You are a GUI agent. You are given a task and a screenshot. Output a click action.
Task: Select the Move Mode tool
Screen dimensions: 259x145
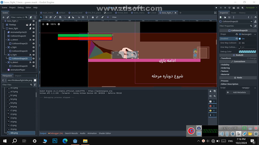click(46, 17)
